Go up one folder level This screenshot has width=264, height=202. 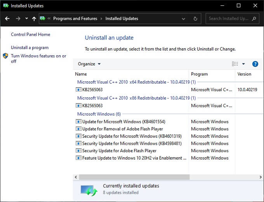34,18
